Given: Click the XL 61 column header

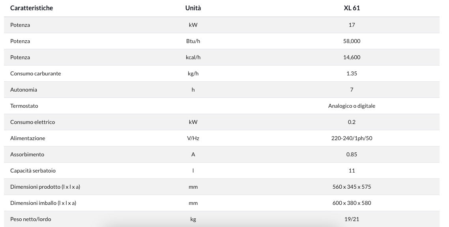Looking at the screenshot, I should [x=352, y=8].
